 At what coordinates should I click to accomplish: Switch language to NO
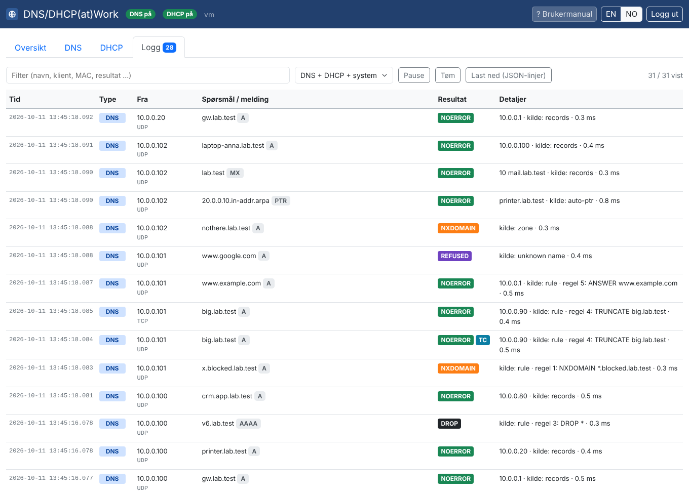point(631,14)
